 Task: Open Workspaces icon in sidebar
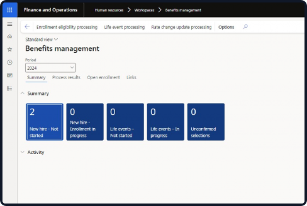coord(9,75)
